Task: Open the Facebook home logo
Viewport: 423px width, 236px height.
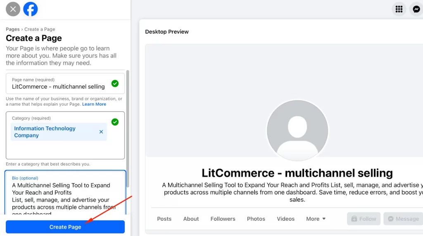Action: coord(31,9)
